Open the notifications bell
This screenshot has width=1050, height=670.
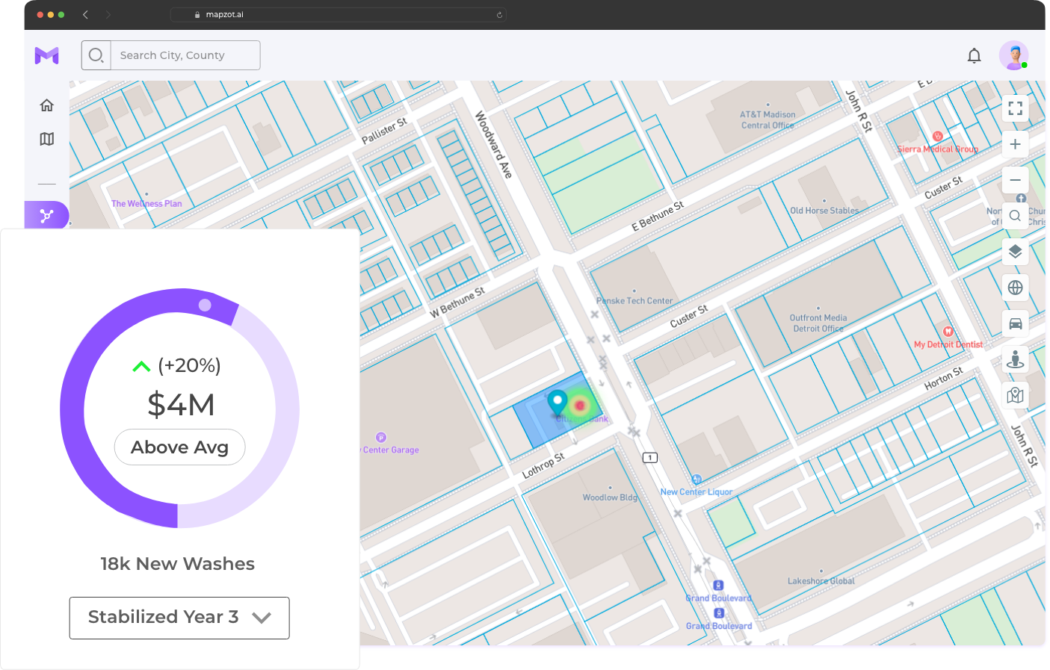pyautogui.click(x=974, y=55)
